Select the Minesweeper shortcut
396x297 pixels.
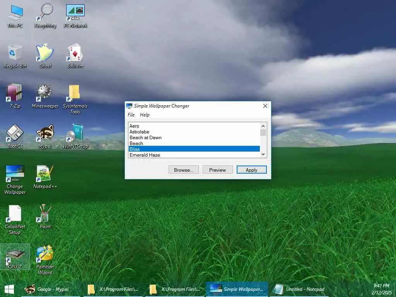pyautogui.click(x=45, y=96)
